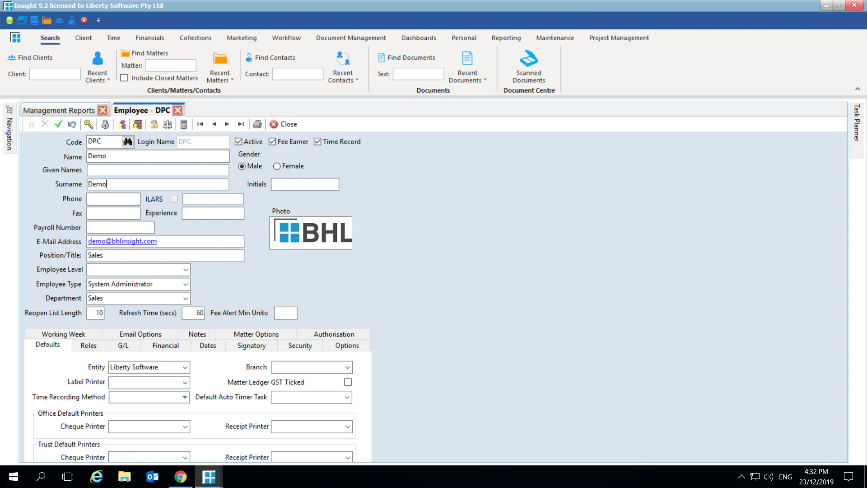Screen dimensions: 867x488
Task: Open the Branch dropdown
Action: click(347, 367)
